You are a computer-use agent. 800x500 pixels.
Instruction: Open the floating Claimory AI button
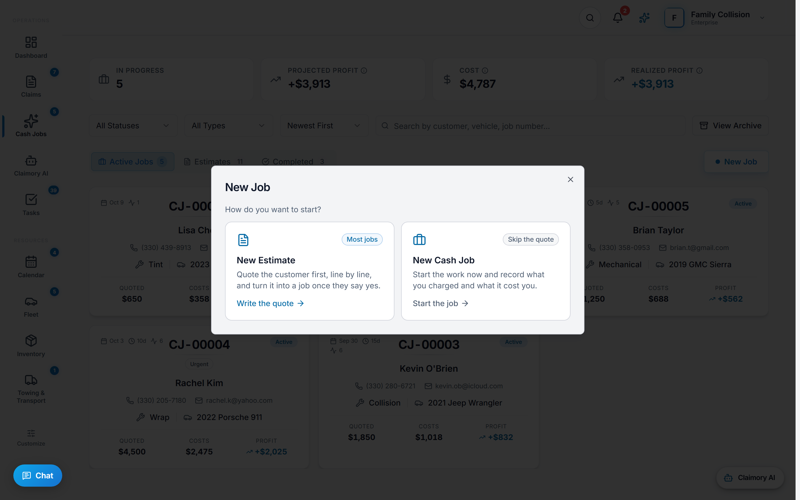pyautogui.click(x=750, y=477)
